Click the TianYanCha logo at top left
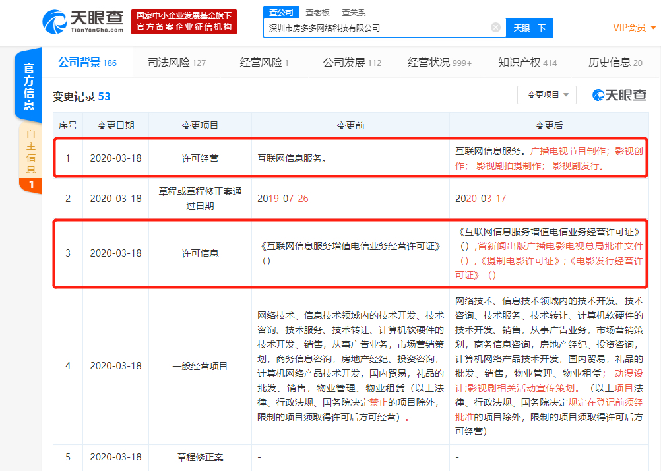Screen dimensions: 661x471 coord(82,21)
